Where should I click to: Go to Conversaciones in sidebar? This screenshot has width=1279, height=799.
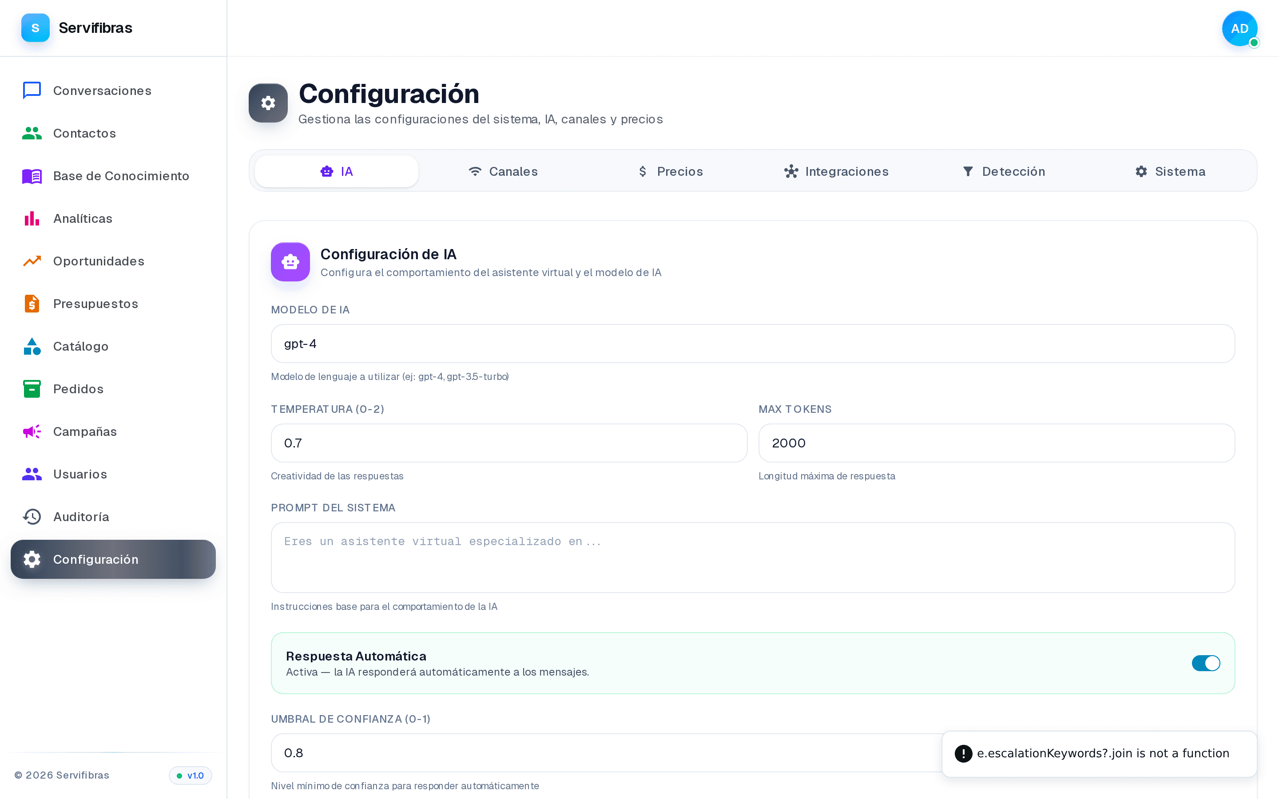click(113, 91)
